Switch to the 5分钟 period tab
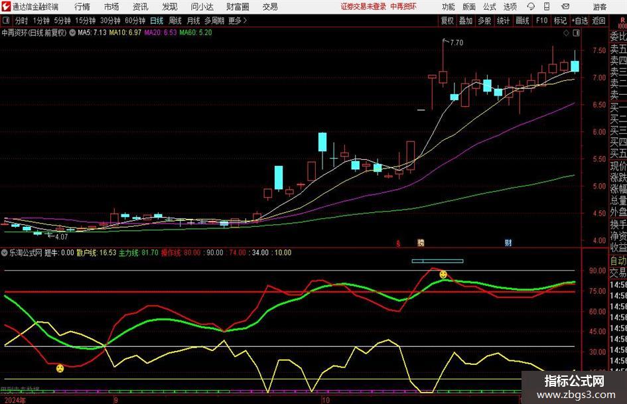Image resolution: width=627 pixels, height=404 pixels. [x=62, y=21]
